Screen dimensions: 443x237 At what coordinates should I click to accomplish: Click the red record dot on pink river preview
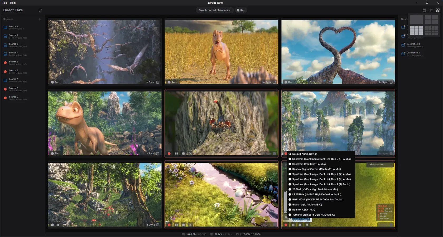pos(169,225)
